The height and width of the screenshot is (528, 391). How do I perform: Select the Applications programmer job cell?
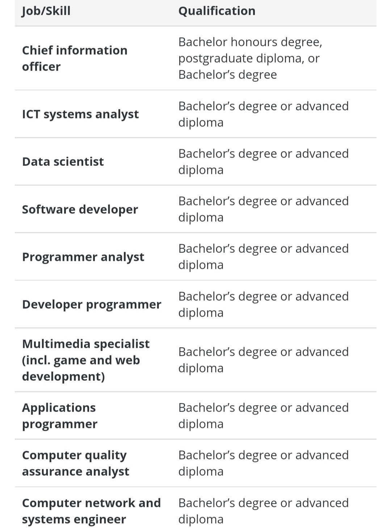click(x=60, y=416)
